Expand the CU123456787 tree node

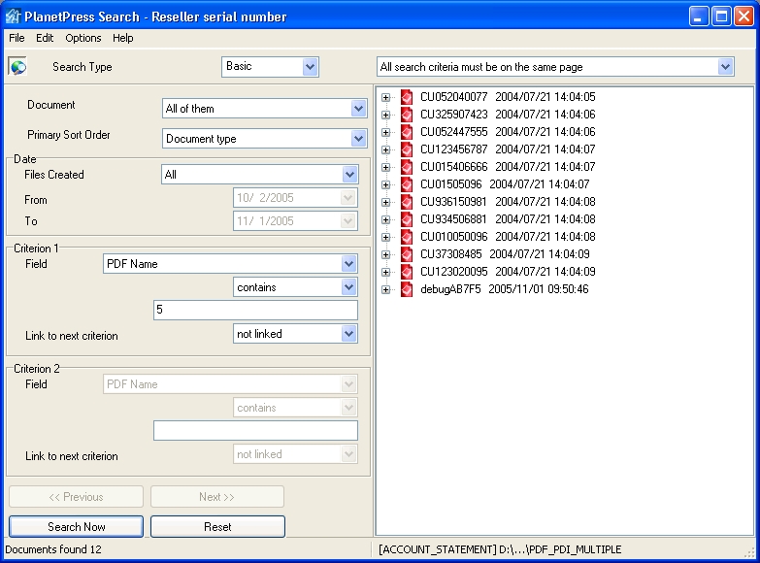(x=385, y=149)
